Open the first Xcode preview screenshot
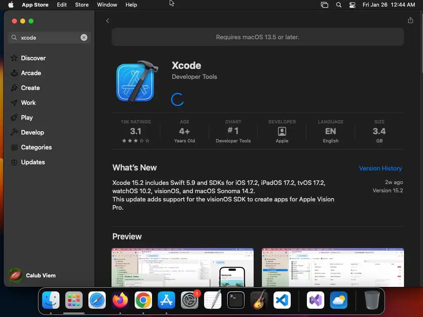This screenshot has width=423, height=317. pyautogui.click(x=182, y=267)
